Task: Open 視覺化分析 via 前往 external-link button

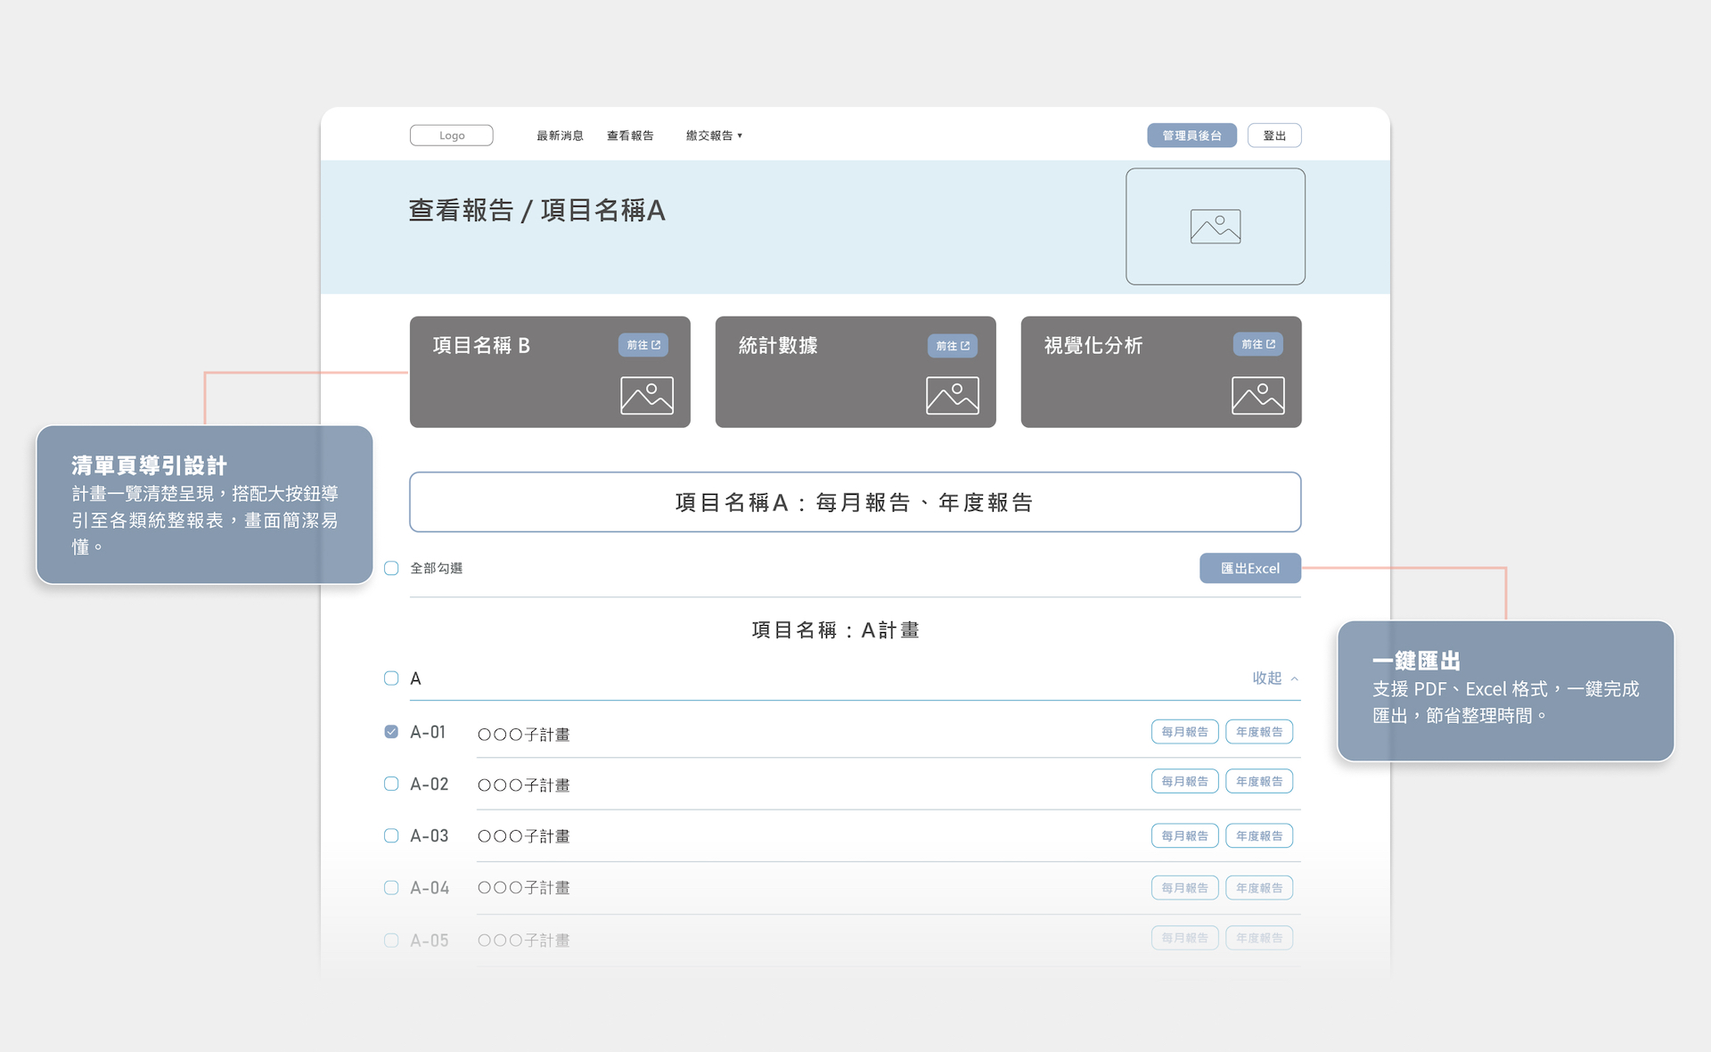Action: pyautogui.click(x=1257, y=344)
